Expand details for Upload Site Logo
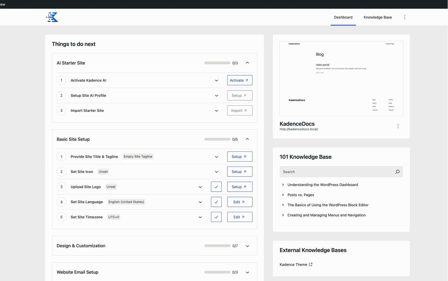This screenshot has width=448, height=281. 200,187
